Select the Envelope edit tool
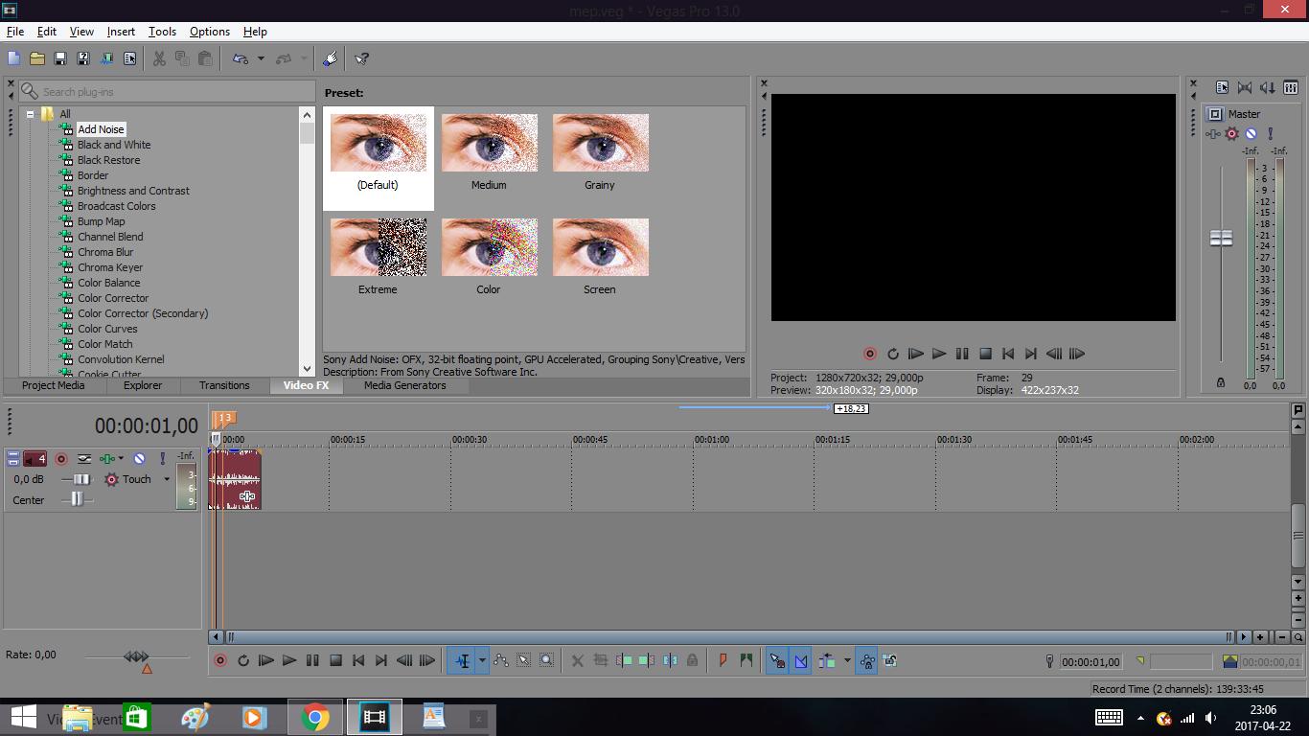Screen dimensions: 1309x736 click(501, 660)
